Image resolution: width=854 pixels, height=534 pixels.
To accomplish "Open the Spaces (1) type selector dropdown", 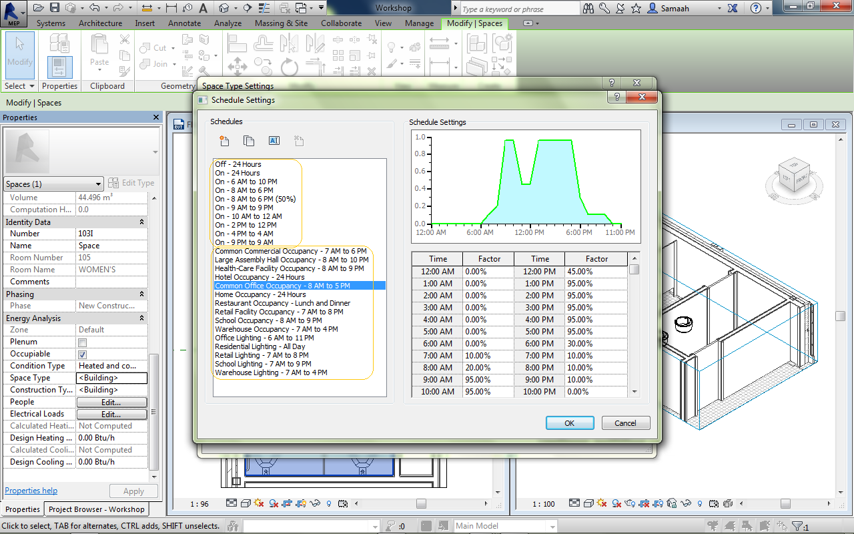I will coord(53,184).
